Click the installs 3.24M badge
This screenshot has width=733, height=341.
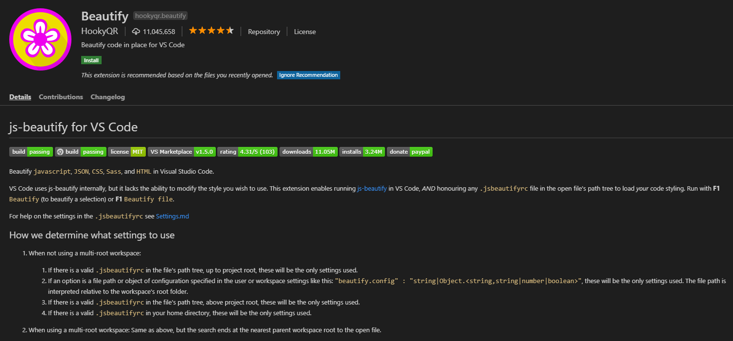click(362, 152)
